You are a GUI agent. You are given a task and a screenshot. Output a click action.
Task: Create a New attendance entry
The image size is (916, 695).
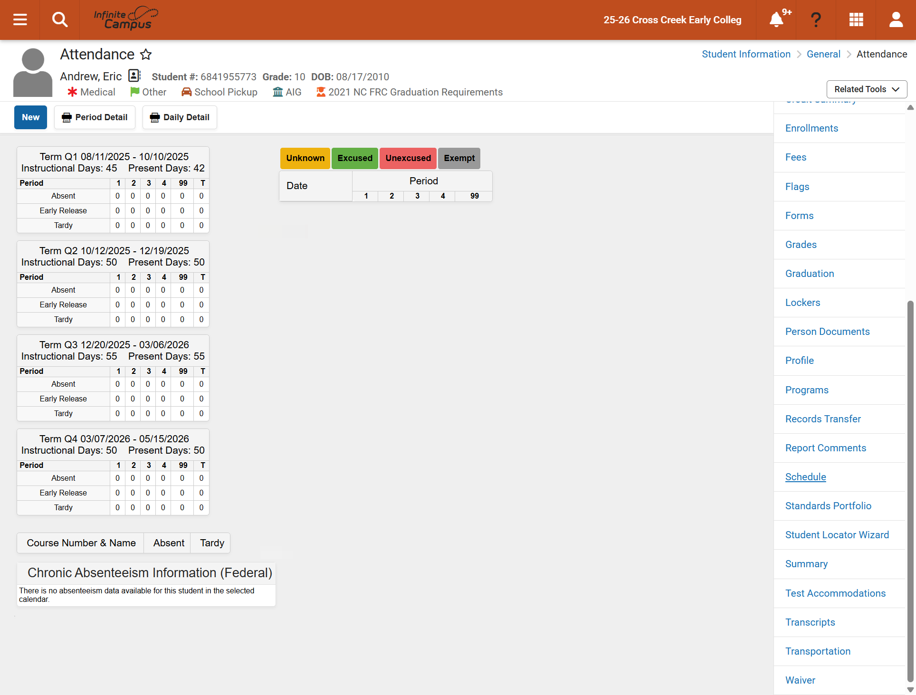30,117
